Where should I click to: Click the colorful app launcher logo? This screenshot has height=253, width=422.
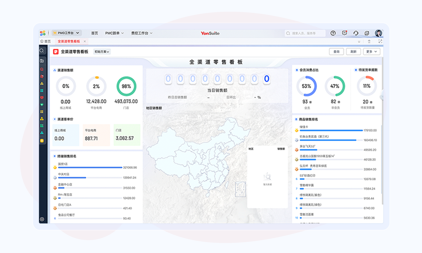[43, 33]
